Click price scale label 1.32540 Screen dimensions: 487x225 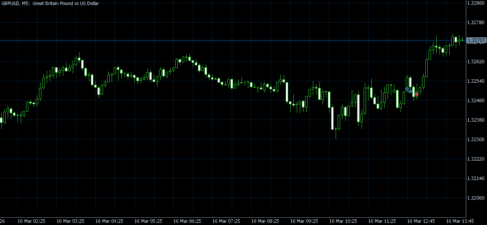(x=476, y=81)
